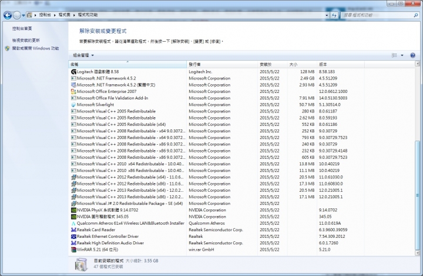This screenshot has height=276, width=423.
Task: Click the search magnifier icon
Action: 416,15
